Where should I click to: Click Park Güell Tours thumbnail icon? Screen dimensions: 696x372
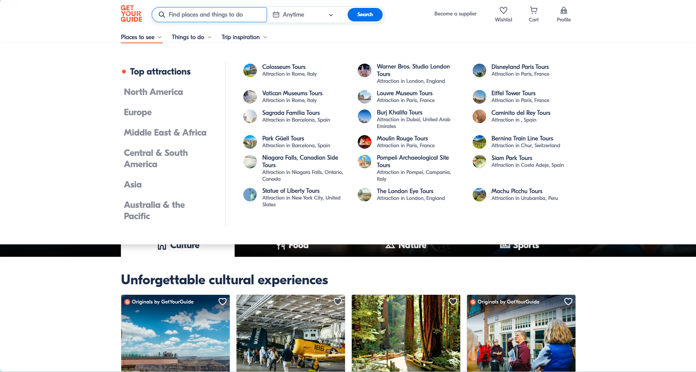(250, 142)
